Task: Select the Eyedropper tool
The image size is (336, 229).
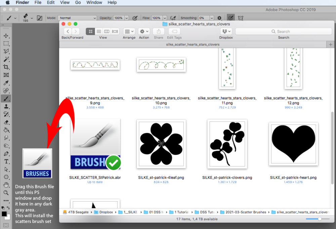Action: pos(6,83)
